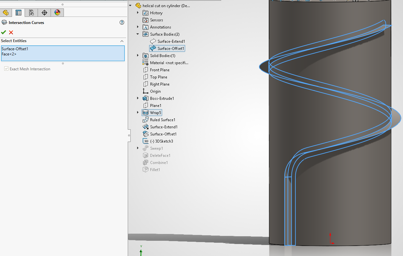Cancel Intersection Curves with red X

pos(11,32)
